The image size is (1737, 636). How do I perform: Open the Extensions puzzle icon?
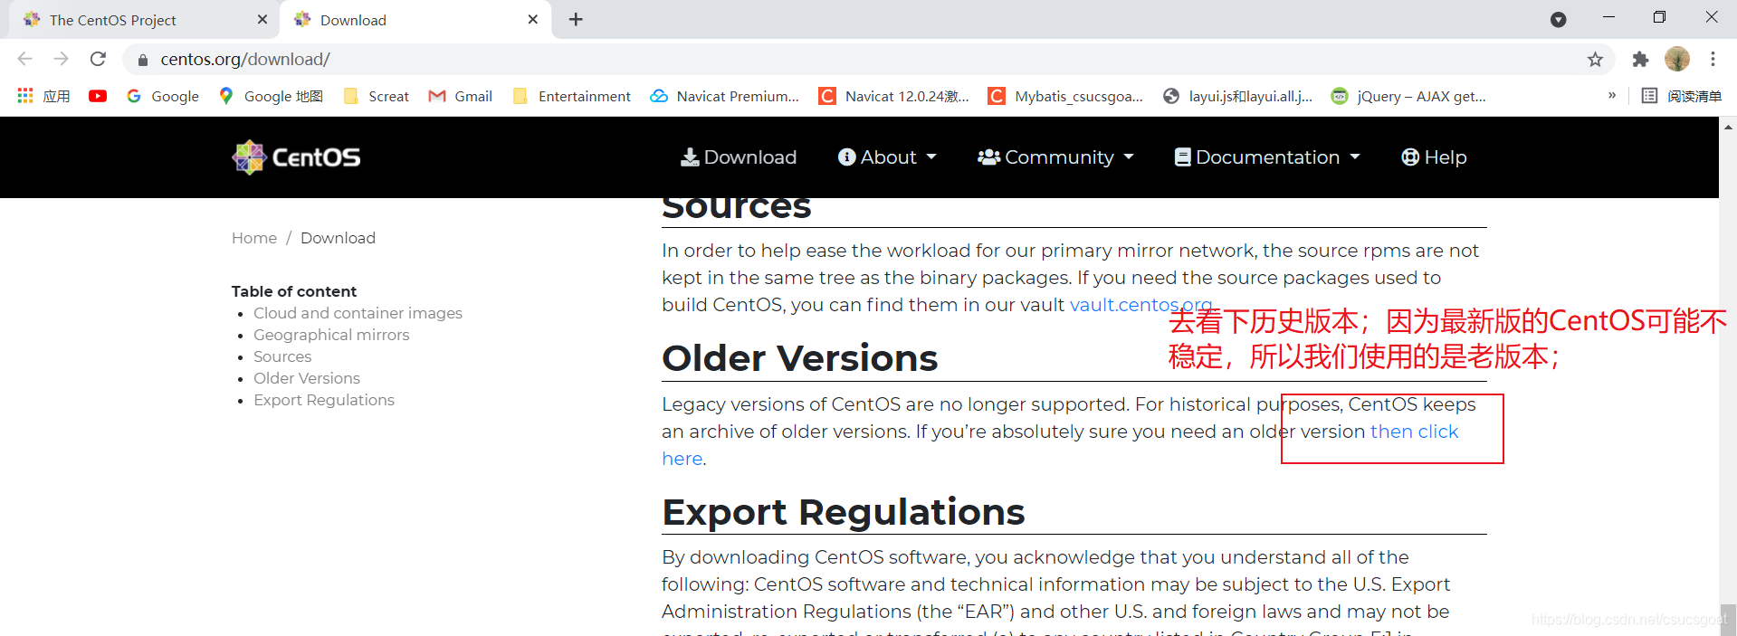tap(1640, 59)
